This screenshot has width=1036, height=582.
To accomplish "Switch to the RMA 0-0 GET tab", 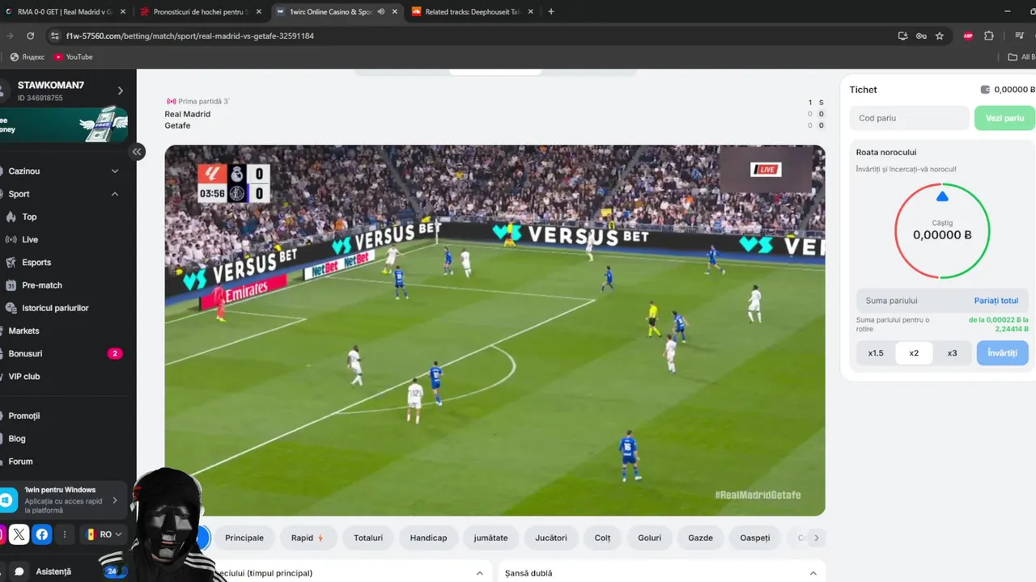I will point(65,11).
